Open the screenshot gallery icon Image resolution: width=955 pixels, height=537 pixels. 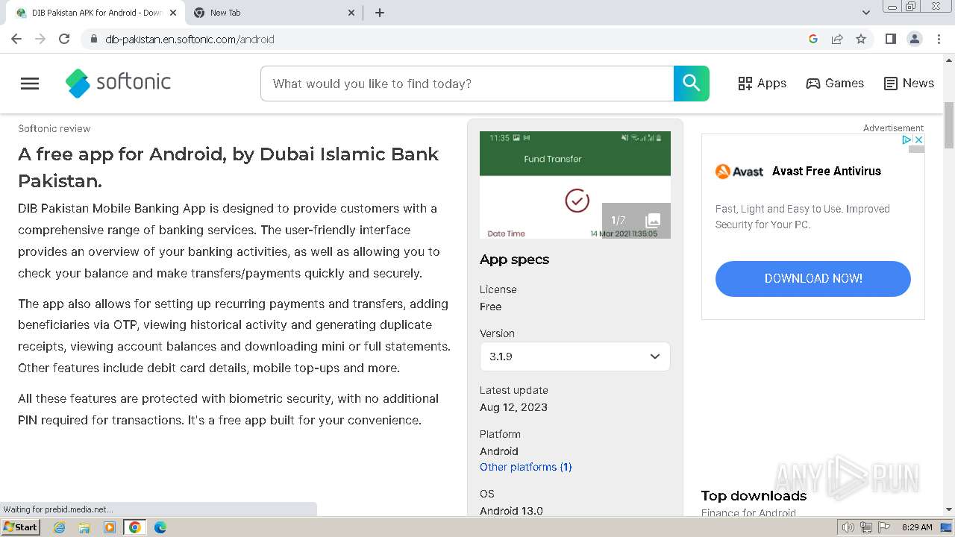click(x=653, y=220)
